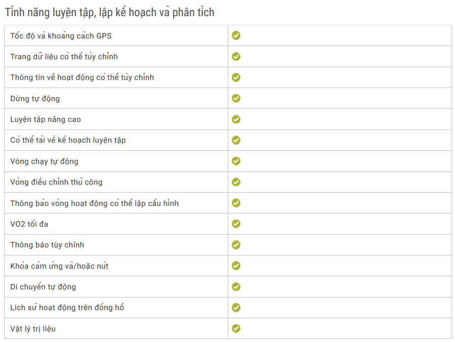Screen dimensions: 455x342
Task: Click checkmark for Lịch sử hoạt động trên đồng hồ
Action: pos(236,308)
